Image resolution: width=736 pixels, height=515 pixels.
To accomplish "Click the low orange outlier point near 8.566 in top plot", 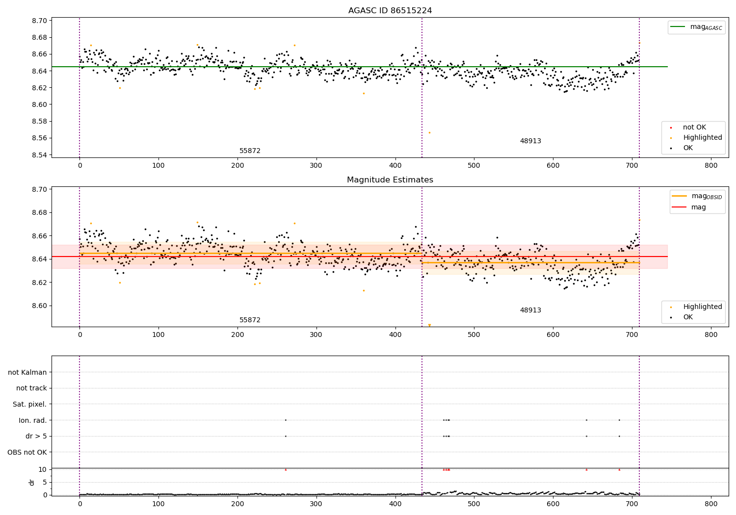I will pyautogui.click(x=429, y=132).
